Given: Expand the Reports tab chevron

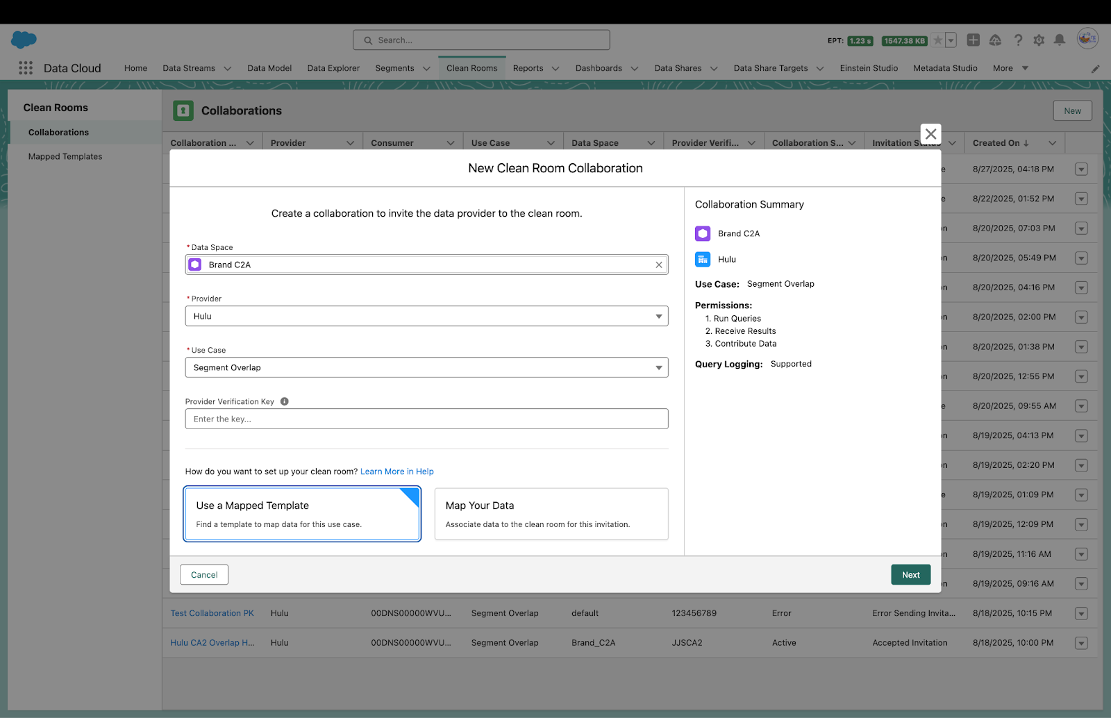Looking at the screenshot, I should [555, 69].
